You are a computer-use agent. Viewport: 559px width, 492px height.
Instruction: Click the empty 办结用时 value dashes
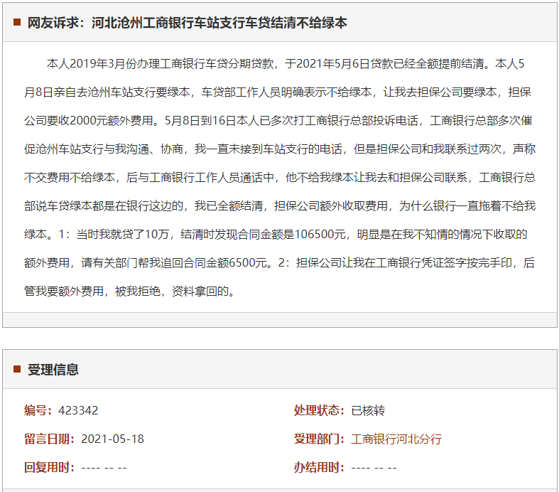374,468
